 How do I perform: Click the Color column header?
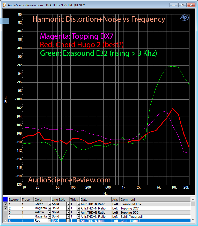pos(42,200)
